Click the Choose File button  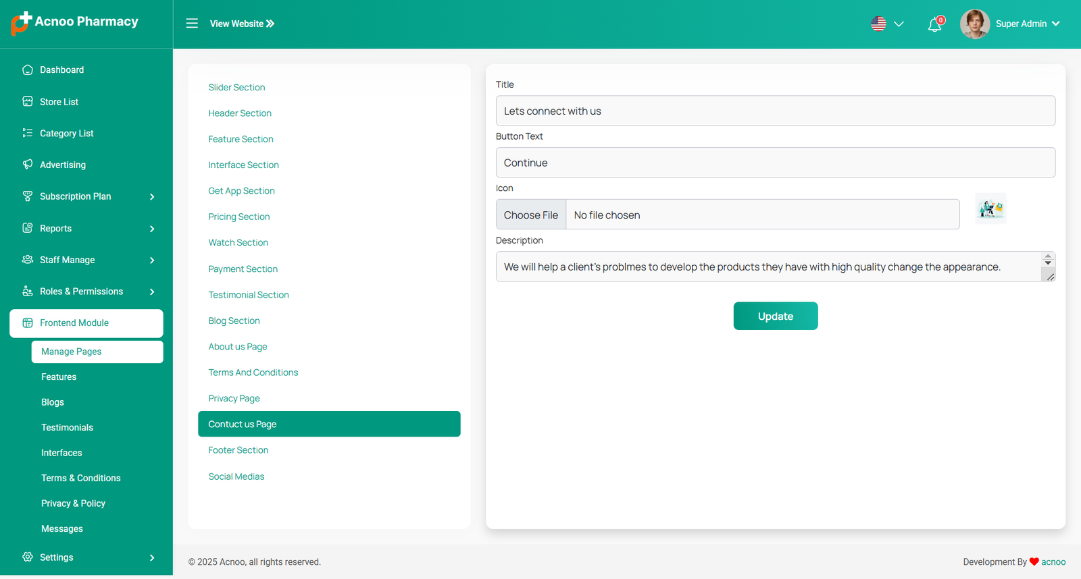pos(531,215)
